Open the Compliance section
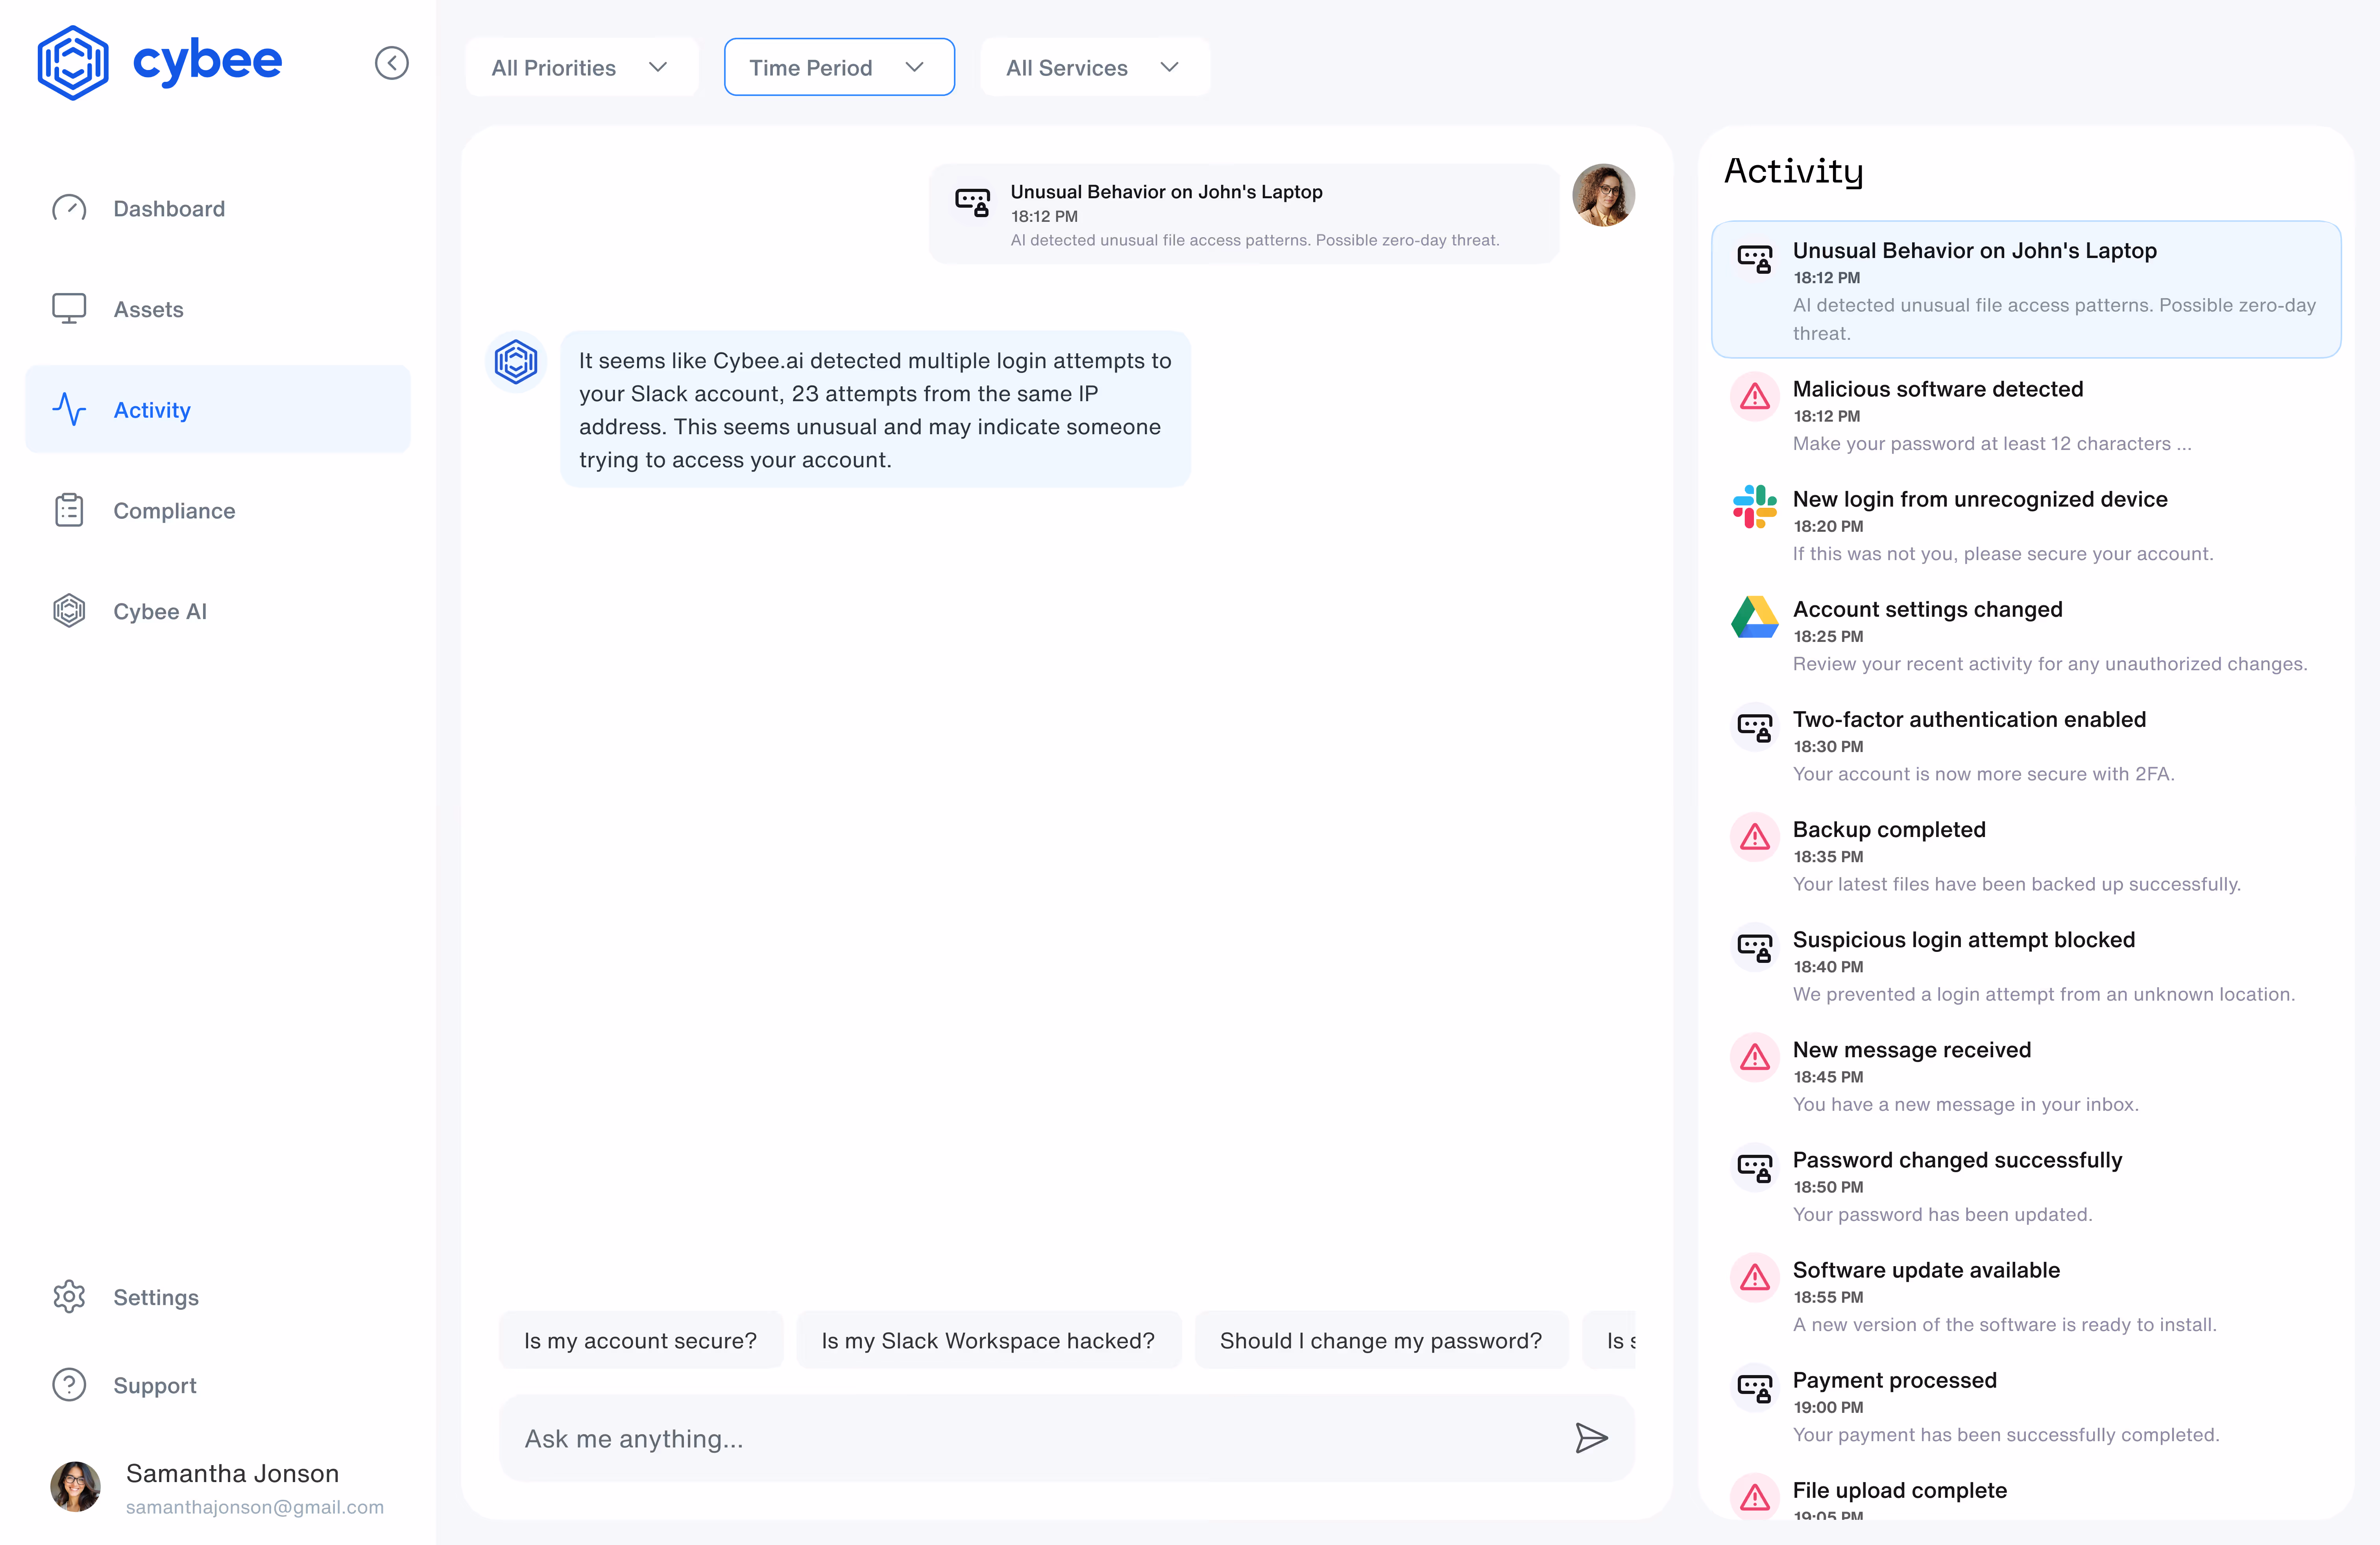Screen dimensions: 2380x1545 coord(174,511)
